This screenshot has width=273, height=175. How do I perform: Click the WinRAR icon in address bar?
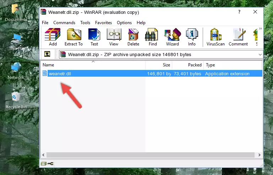coord(63,54)
